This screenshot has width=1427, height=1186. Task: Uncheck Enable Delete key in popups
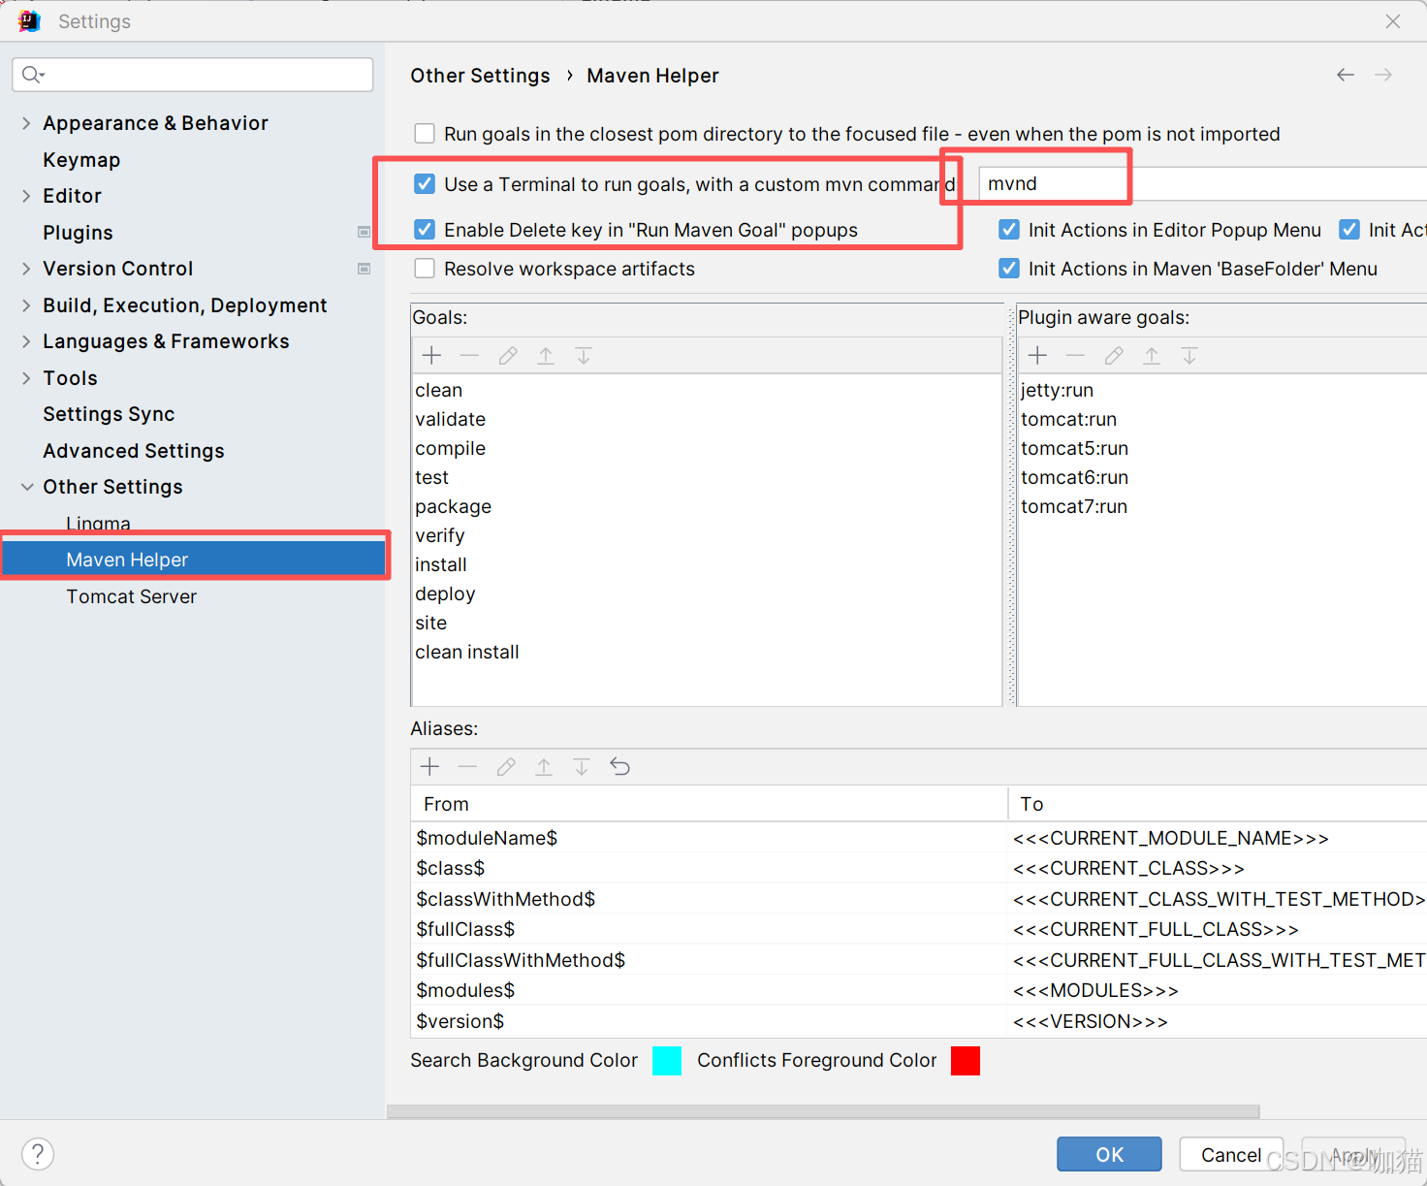[x=425, y=230]
